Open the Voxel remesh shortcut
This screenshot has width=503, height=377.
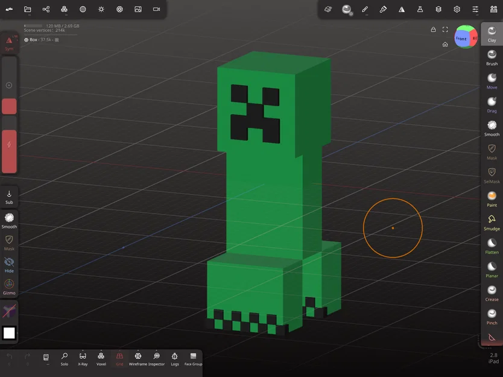(x=101, y=359)
